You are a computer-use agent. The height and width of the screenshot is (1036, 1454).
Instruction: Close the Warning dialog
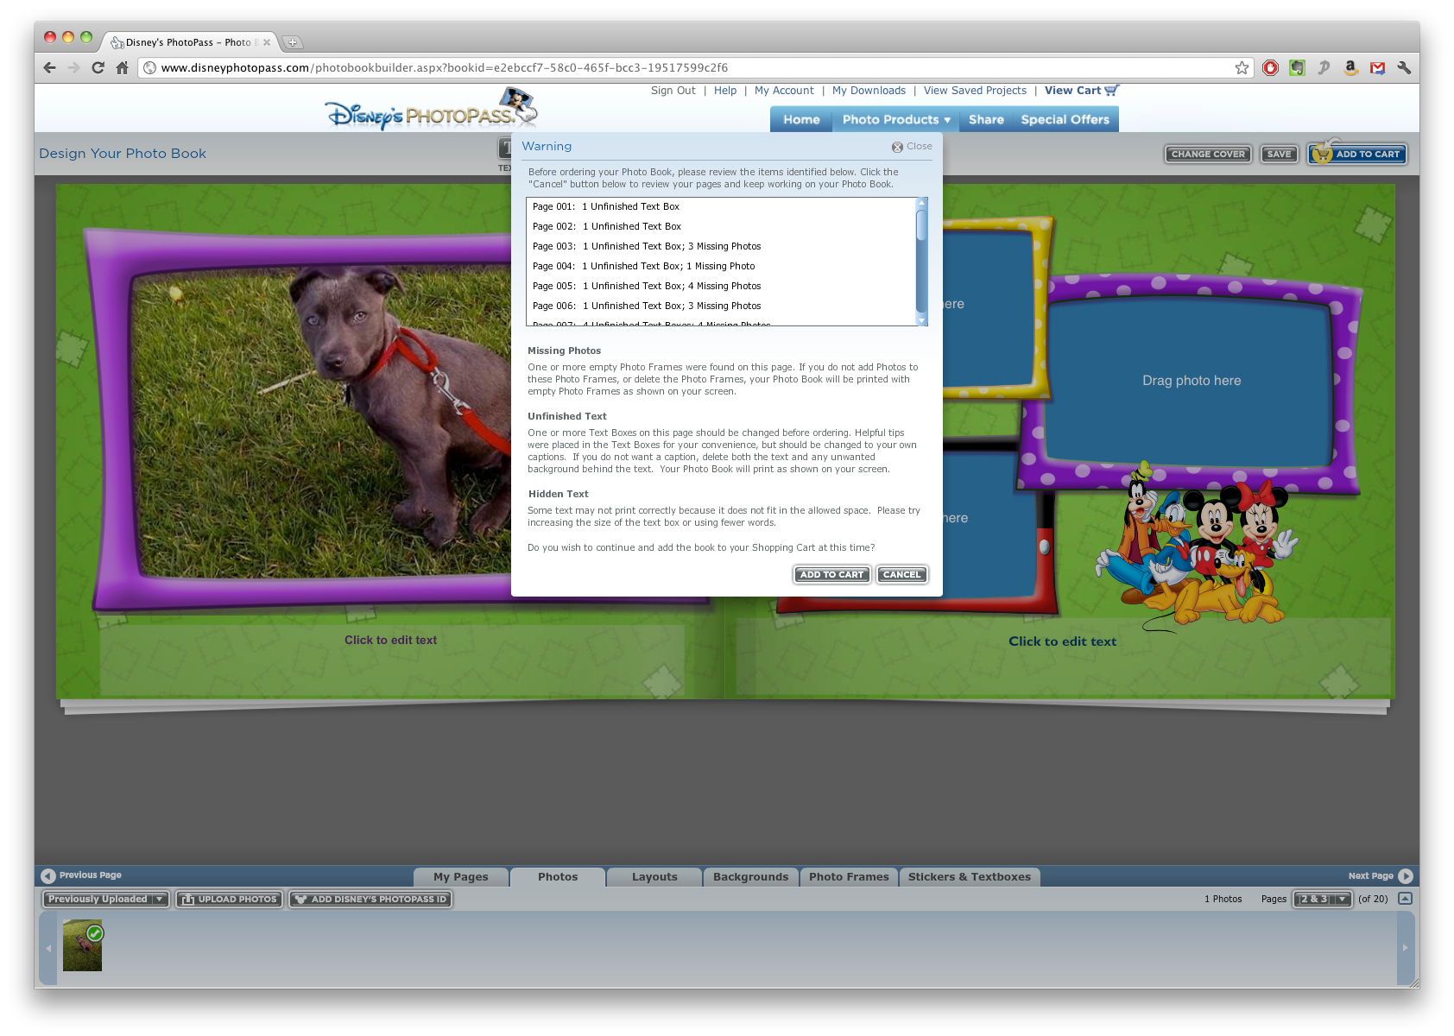(912, 147)
